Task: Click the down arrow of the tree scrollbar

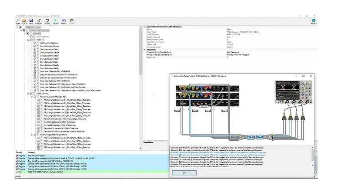Action: (x=140, y=149)
